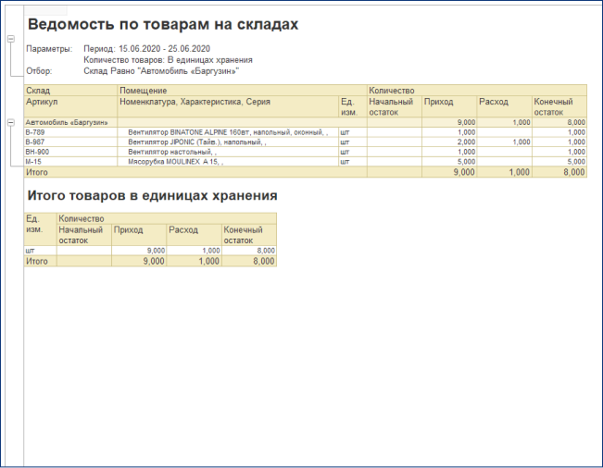Select Вентилятор BINATONE ALPINE 160вт item cell
The image size is (603, 468).
coord(228,132)
